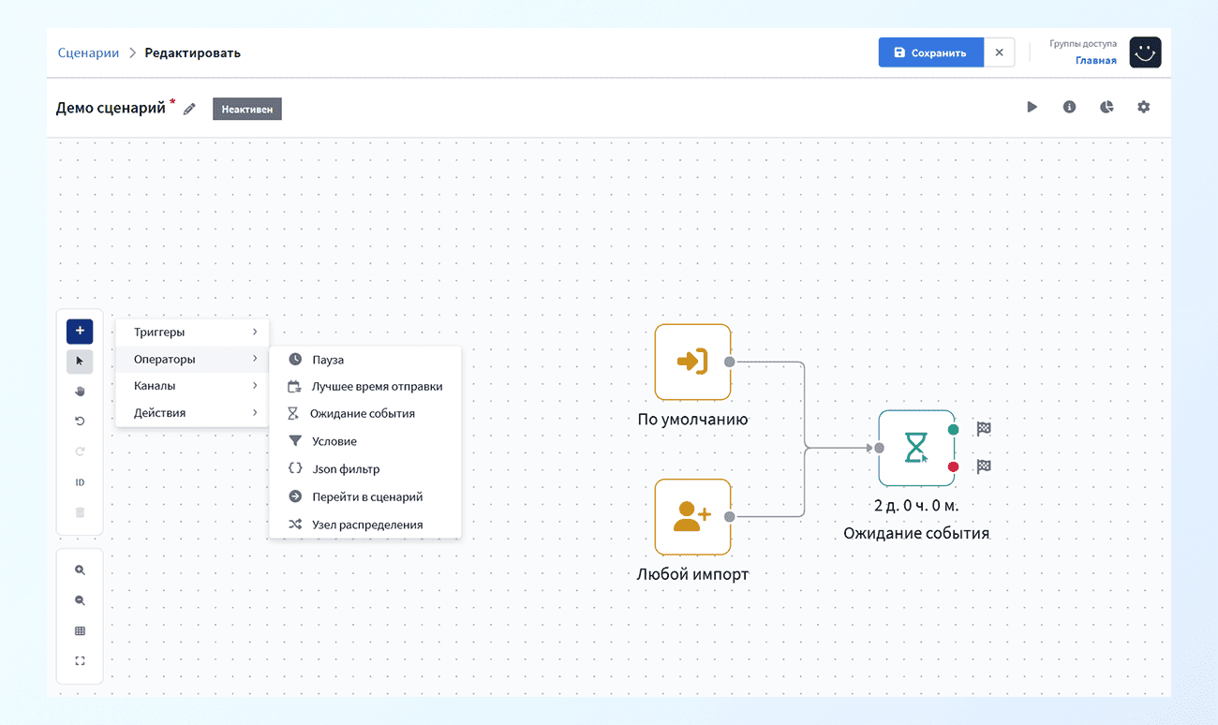Open scenario settings gear icon
This screenshot has width=1218, height=725.
pyautogui.click(x=1143, y=107)
